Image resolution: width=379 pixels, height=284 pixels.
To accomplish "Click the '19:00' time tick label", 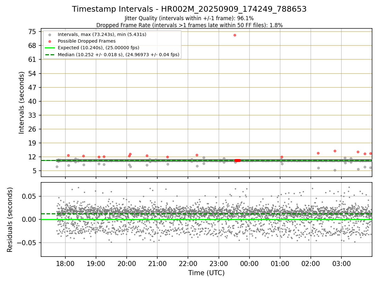I will click(96, 263).
